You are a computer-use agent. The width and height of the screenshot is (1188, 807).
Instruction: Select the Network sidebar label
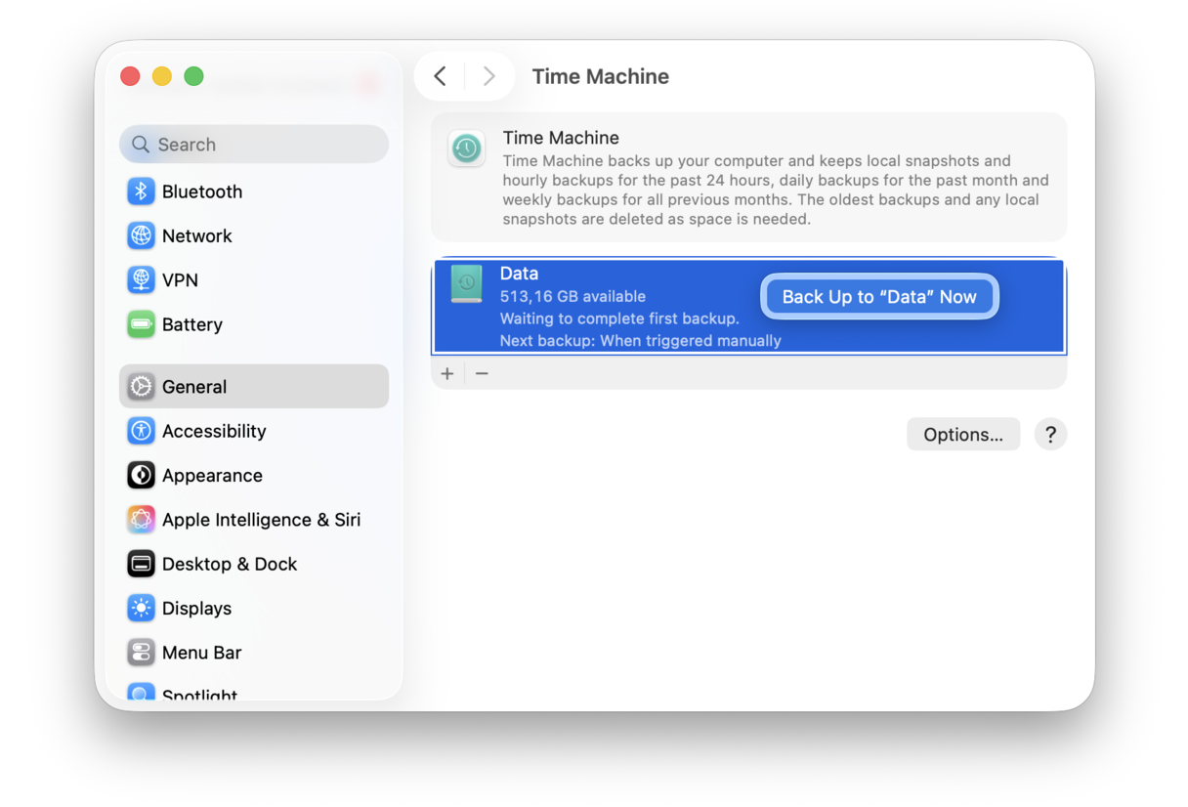(197, 235)
